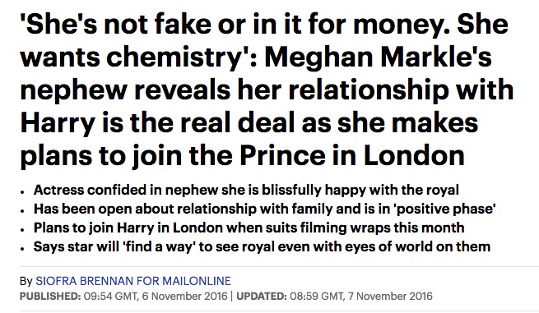
Task: Click the bullet about star will 'find a way'
Action: (x=262, y=246)
